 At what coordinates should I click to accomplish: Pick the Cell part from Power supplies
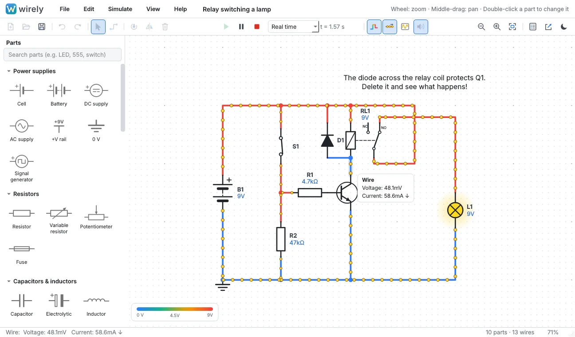[x=22, y=95]
